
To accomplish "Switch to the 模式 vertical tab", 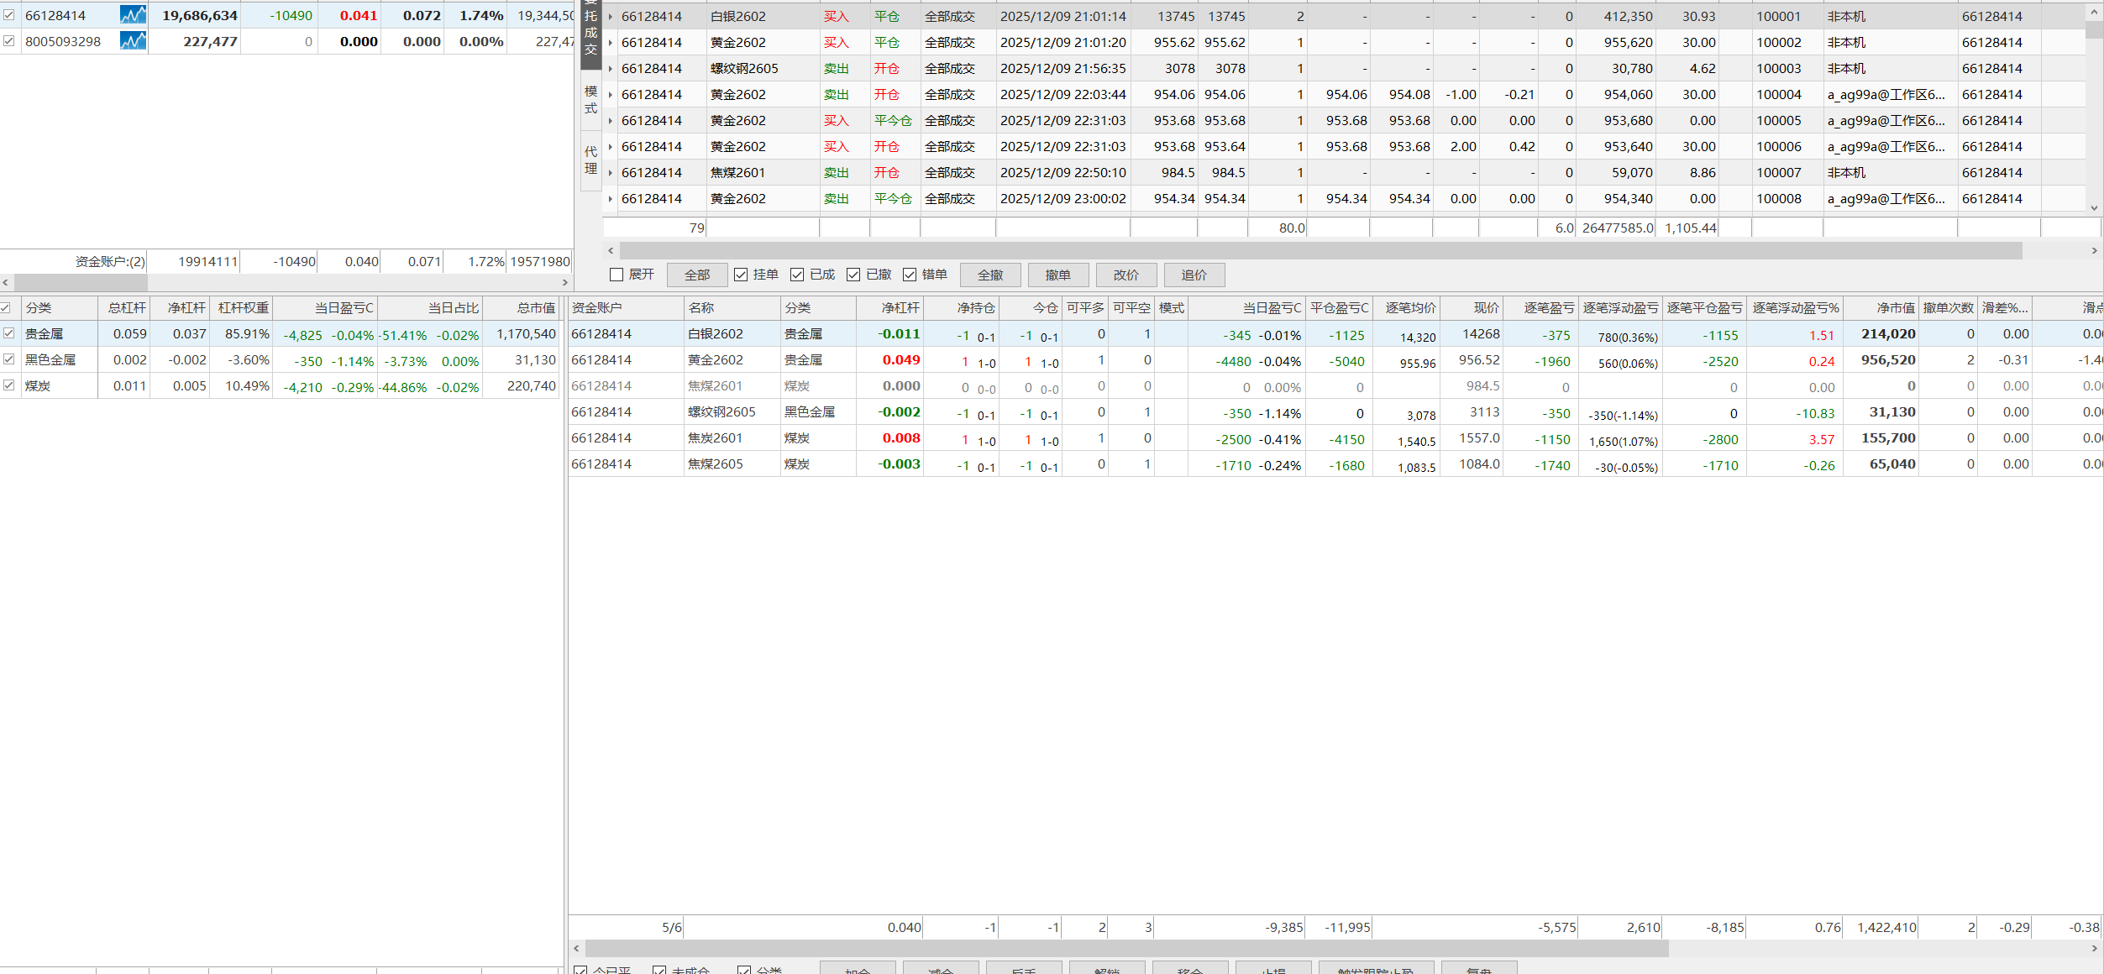I will tap(591, 99).
